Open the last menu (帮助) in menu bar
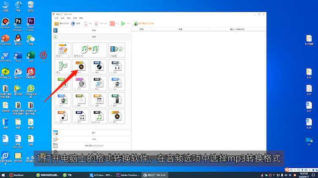Viewport: 318px width, 178px height. pos(81,18)
